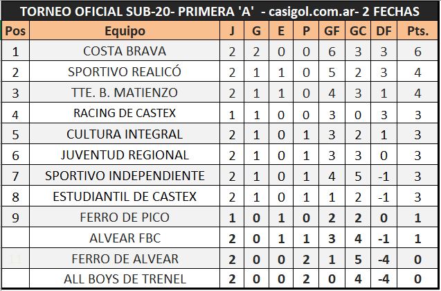Screen dimensions: 441x291
Task: Click the SPORTIVO REALICÓ team name
Action: (125, 72)
